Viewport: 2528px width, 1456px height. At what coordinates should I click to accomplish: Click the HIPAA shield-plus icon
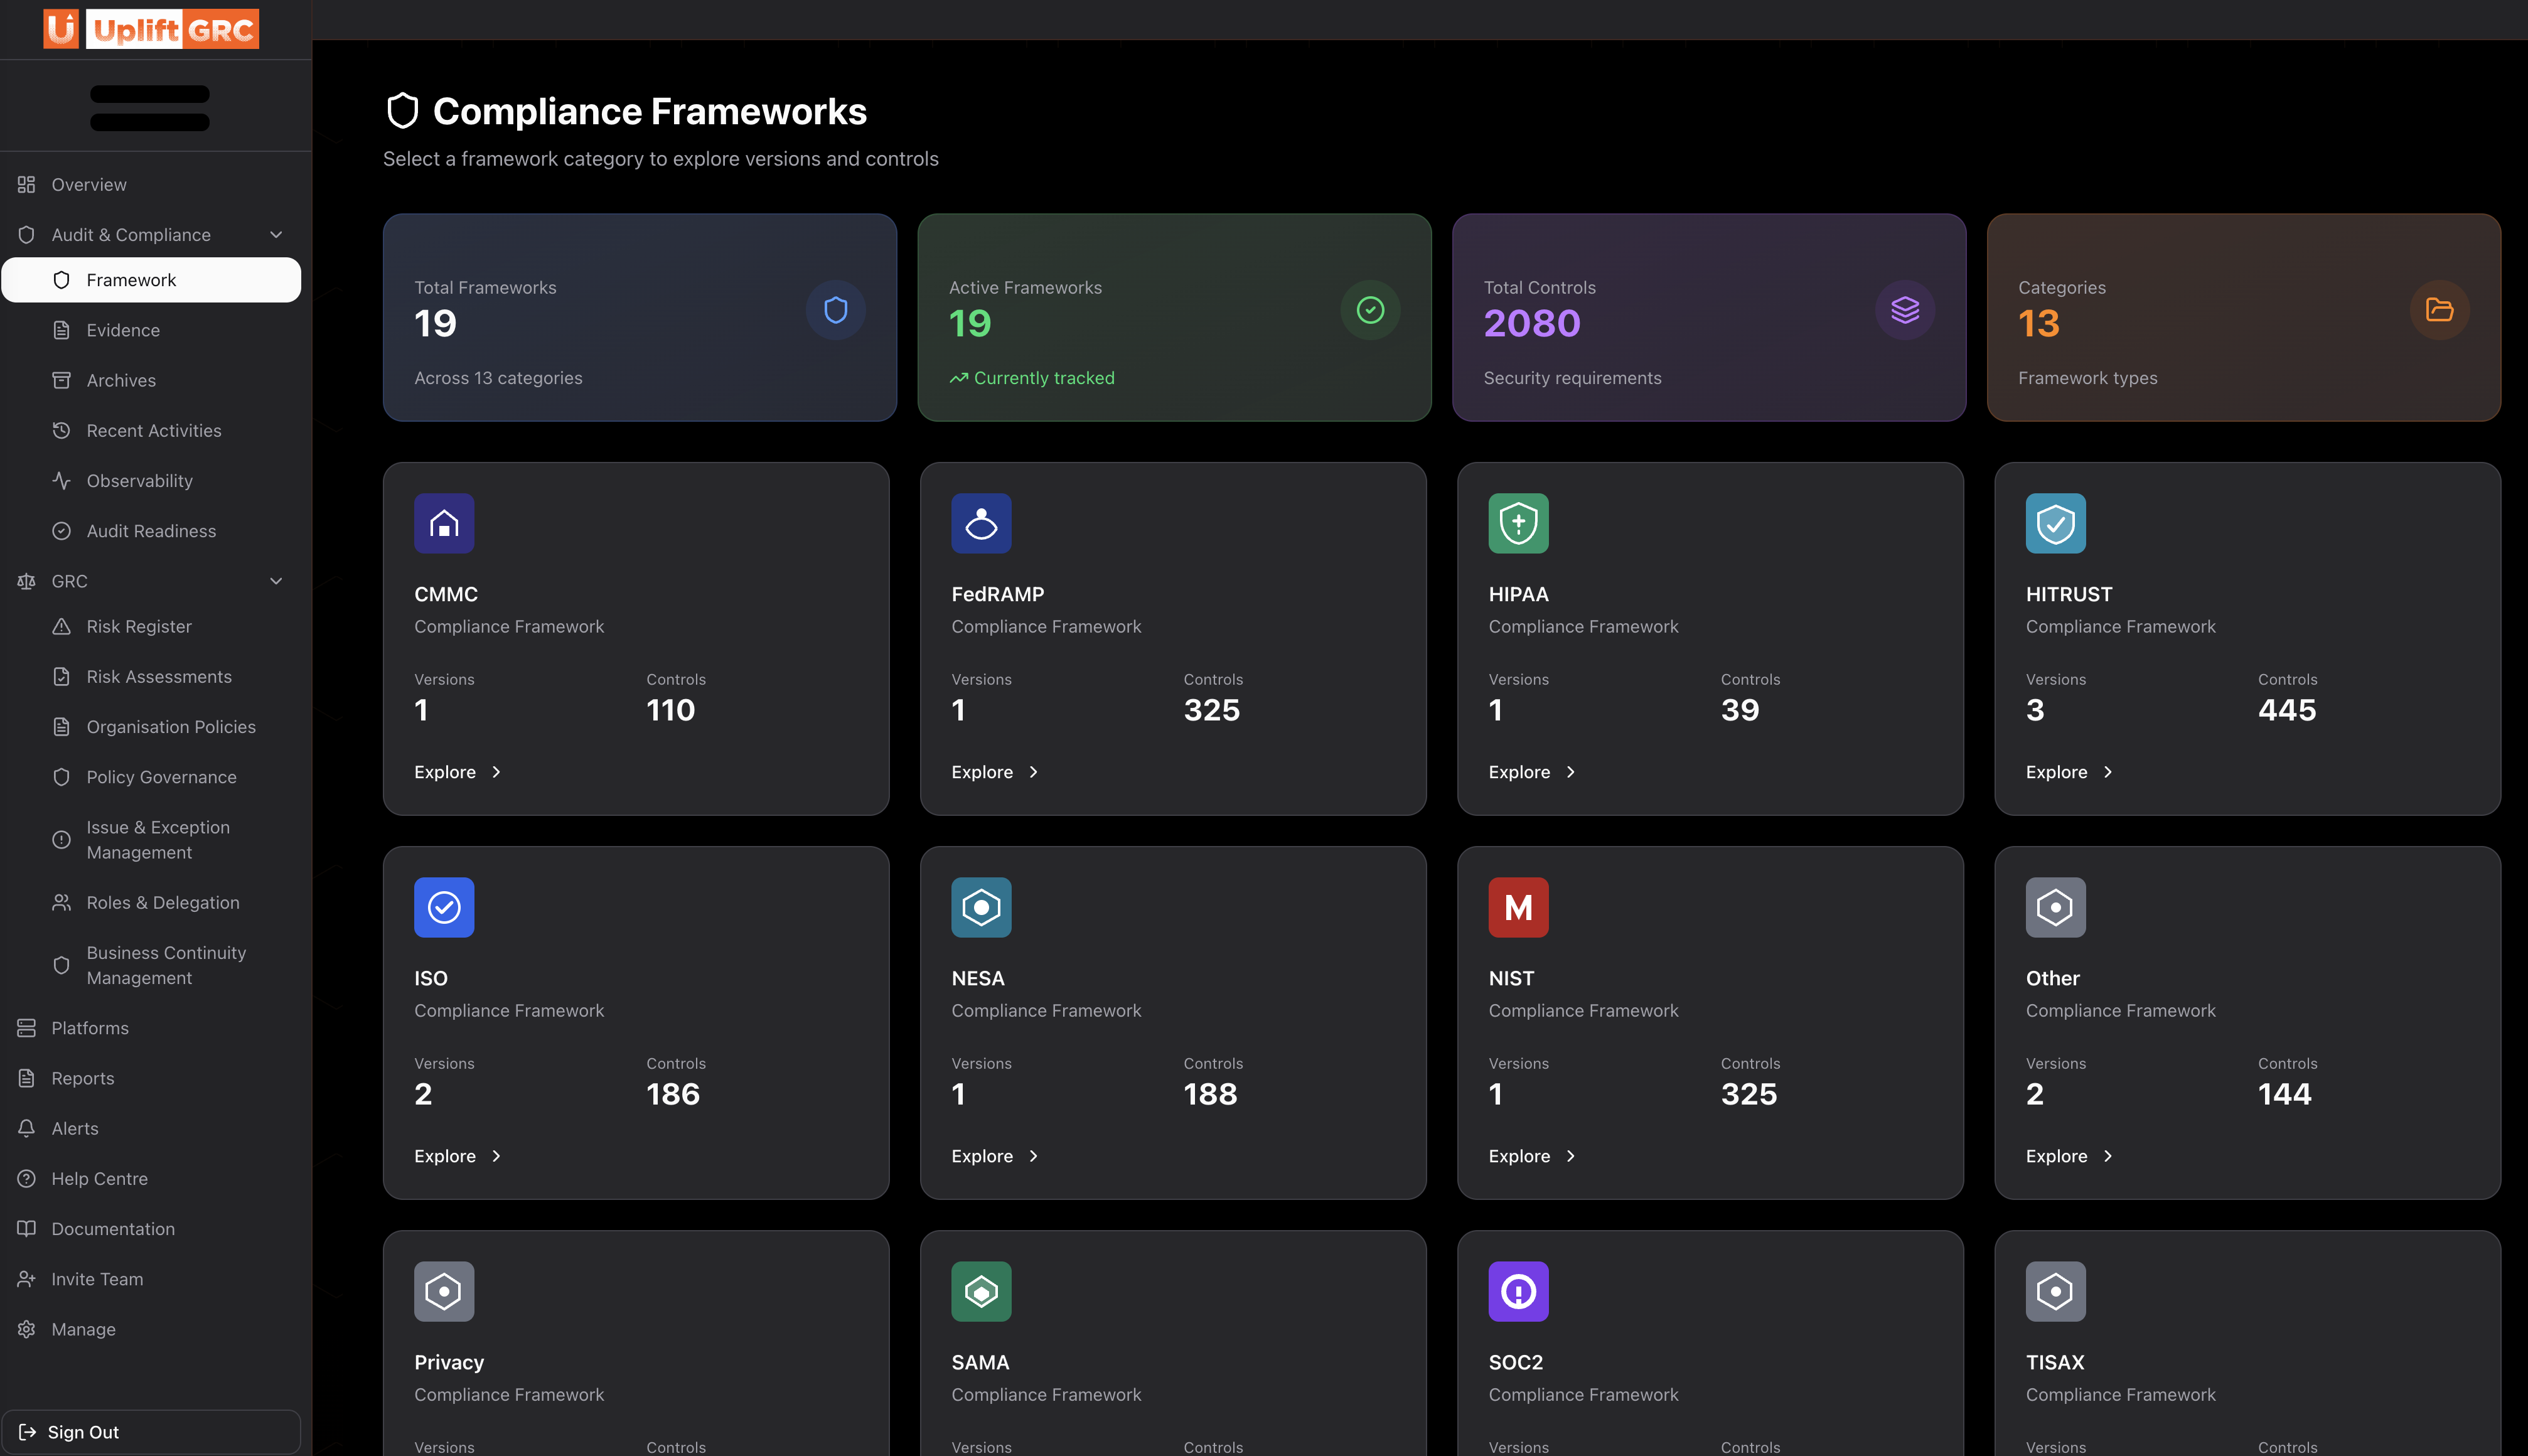1518,523
